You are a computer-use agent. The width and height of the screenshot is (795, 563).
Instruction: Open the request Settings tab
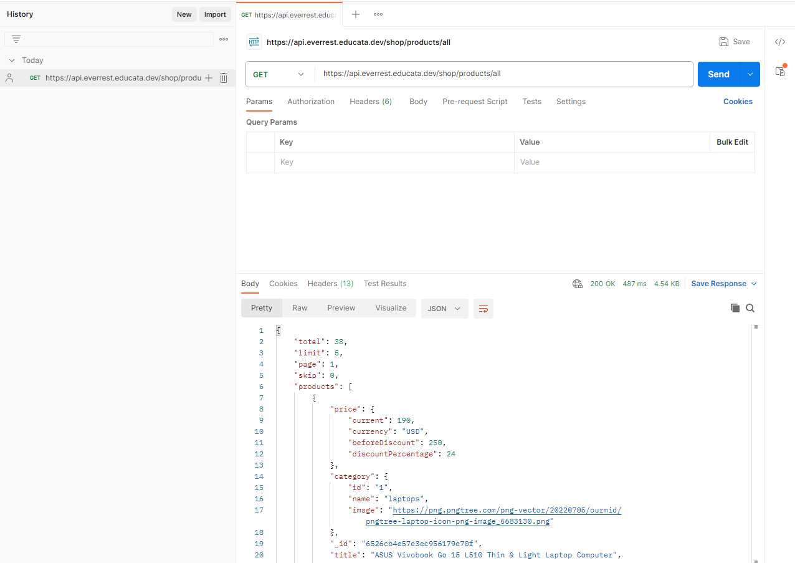[x=571, y=102]
